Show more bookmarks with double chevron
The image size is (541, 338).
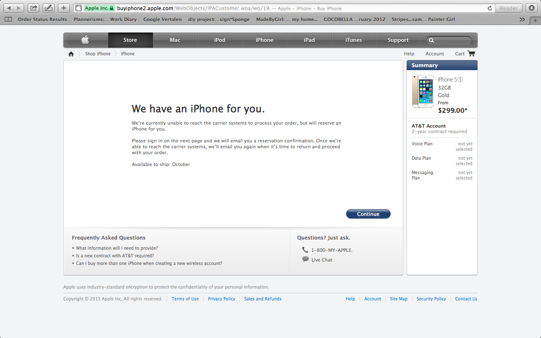click(523, 19)
